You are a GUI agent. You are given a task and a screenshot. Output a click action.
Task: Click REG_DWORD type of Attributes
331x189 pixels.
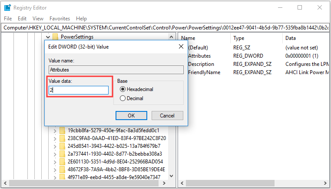248,56
